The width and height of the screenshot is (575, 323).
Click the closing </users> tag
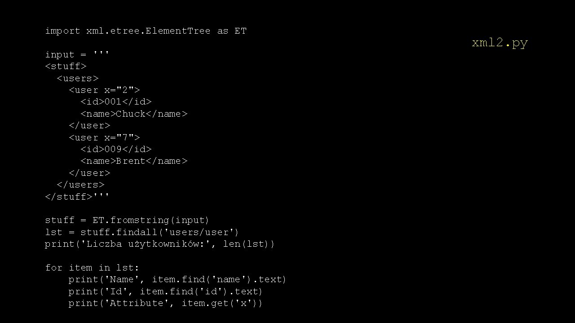pos(80,185)
